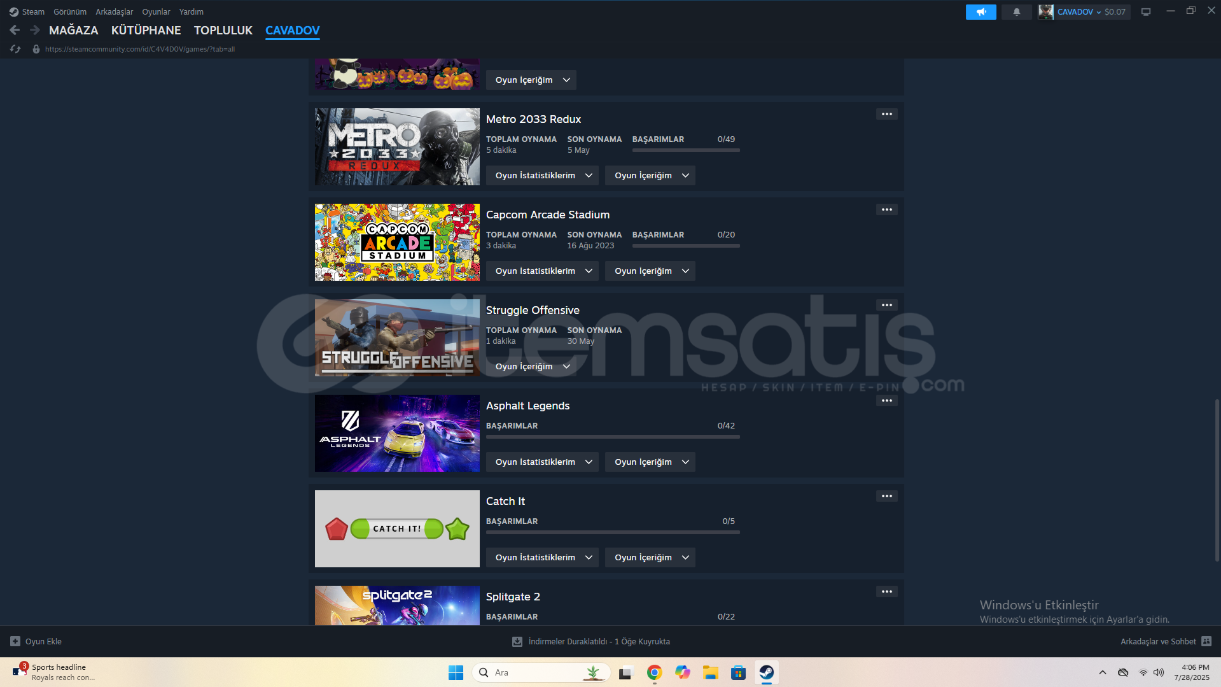Click the Oyun Ekle plus icon
Viewport: 1221px width, 687px height.
[x=15, y=641]
